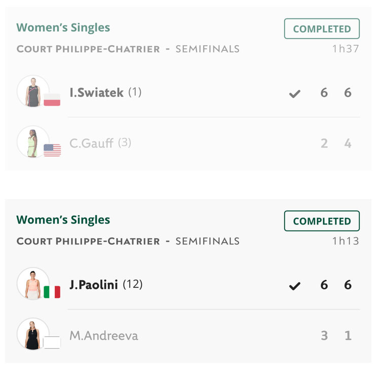The image size is (381, 380).
Task: Click the winner checkmark next to Paolini
Action: pyautogui.click(x=294, y=286)
